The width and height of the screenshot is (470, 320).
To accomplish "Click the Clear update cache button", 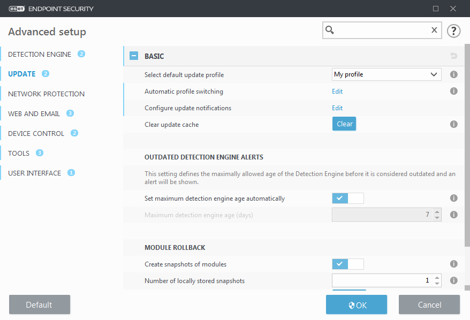I will click(344, 124).
